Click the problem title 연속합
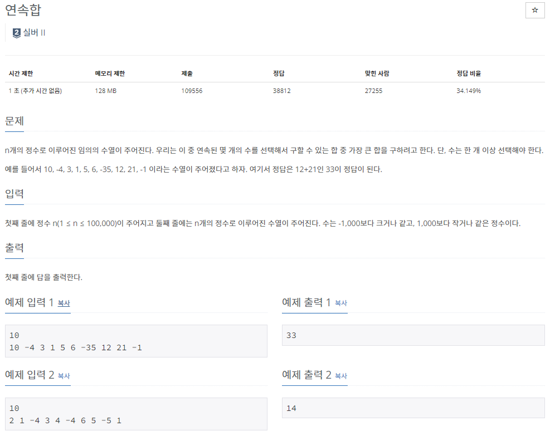The width and height of the screenshot is (550, 436). click(x=23, y=10)
